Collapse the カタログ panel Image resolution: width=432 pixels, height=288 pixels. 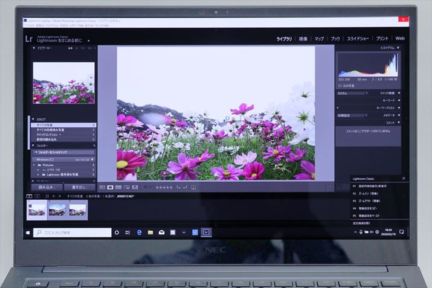[x=33, y=119]
